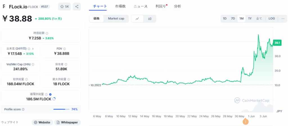This screenshot has width=288, height=126.
Task: Open the Website link
Action: [x=42, y=122]
